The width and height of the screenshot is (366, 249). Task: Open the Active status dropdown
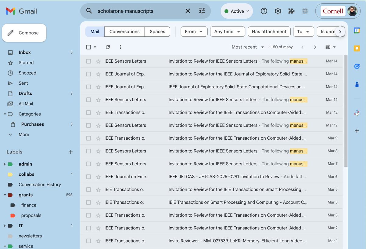point(237,11)
